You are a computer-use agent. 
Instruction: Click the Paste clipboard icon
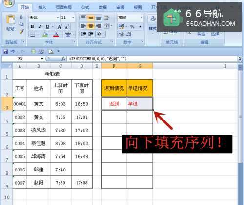(10, 21)
